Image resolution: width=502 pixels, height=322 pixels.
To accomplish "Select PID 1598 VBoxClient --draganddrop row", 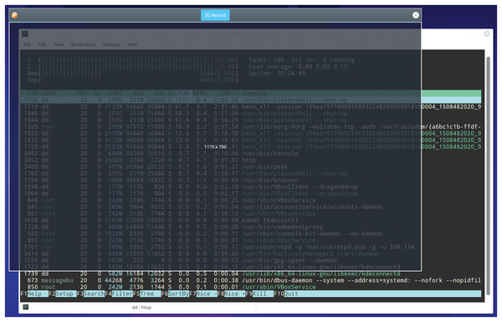I will coord(251,187).
